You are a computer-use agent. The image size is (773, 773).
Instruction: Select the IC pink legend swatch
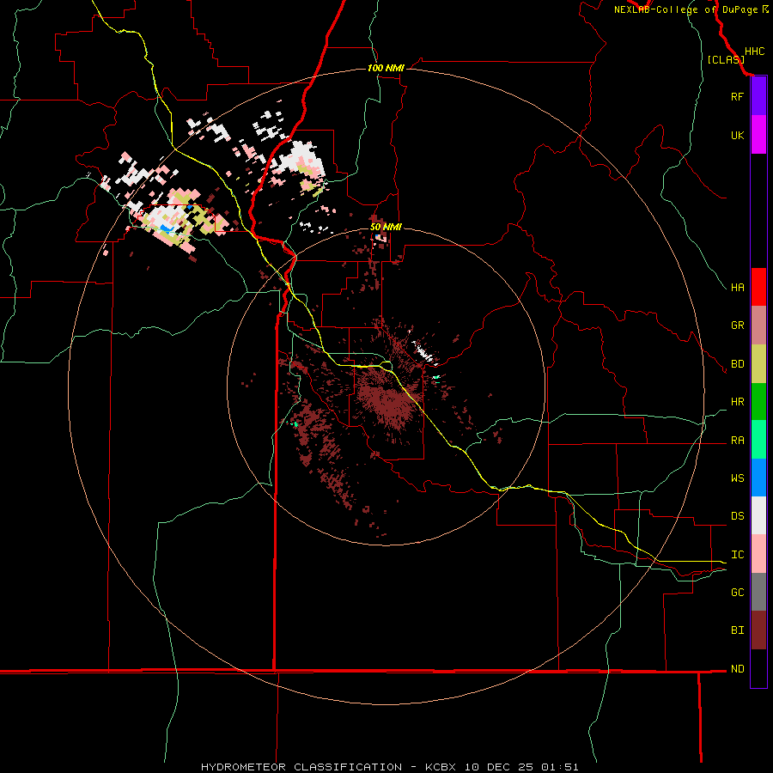click(x=758, y=554)
